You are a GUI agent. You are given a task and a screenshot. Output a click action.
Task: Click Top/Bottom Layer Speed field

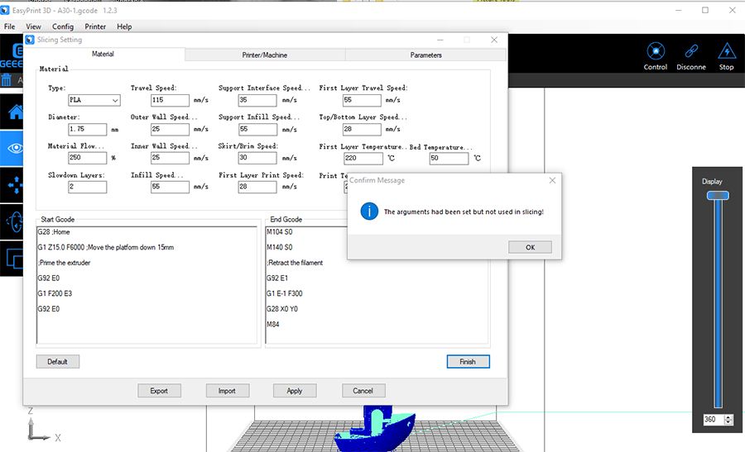[x=362, y=129]
